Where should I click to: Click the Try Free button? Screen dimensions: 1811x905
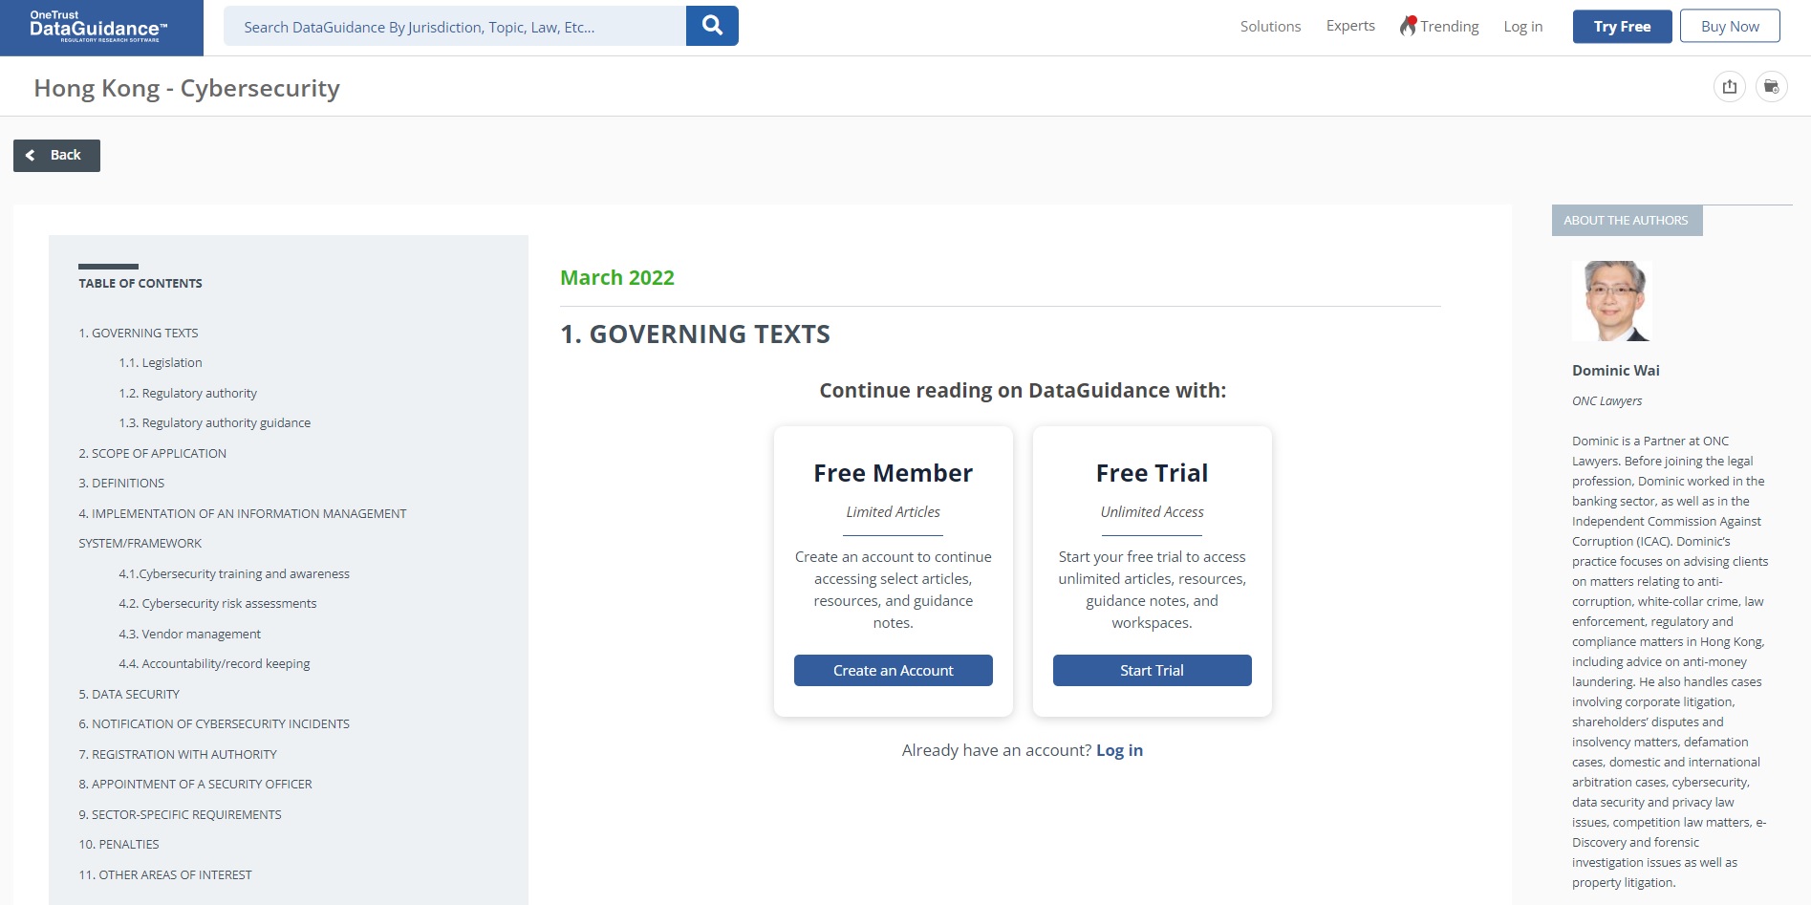pos(1622,26)
